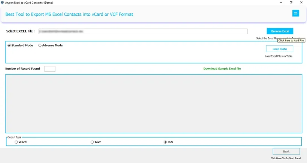Click the Next button
The height and width of the screenshot is (163, 307).
click(x=286, y=151)
